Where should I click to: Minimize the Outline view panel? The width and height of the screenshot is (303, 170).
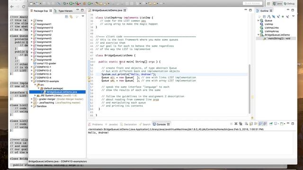tap(288, 10)
